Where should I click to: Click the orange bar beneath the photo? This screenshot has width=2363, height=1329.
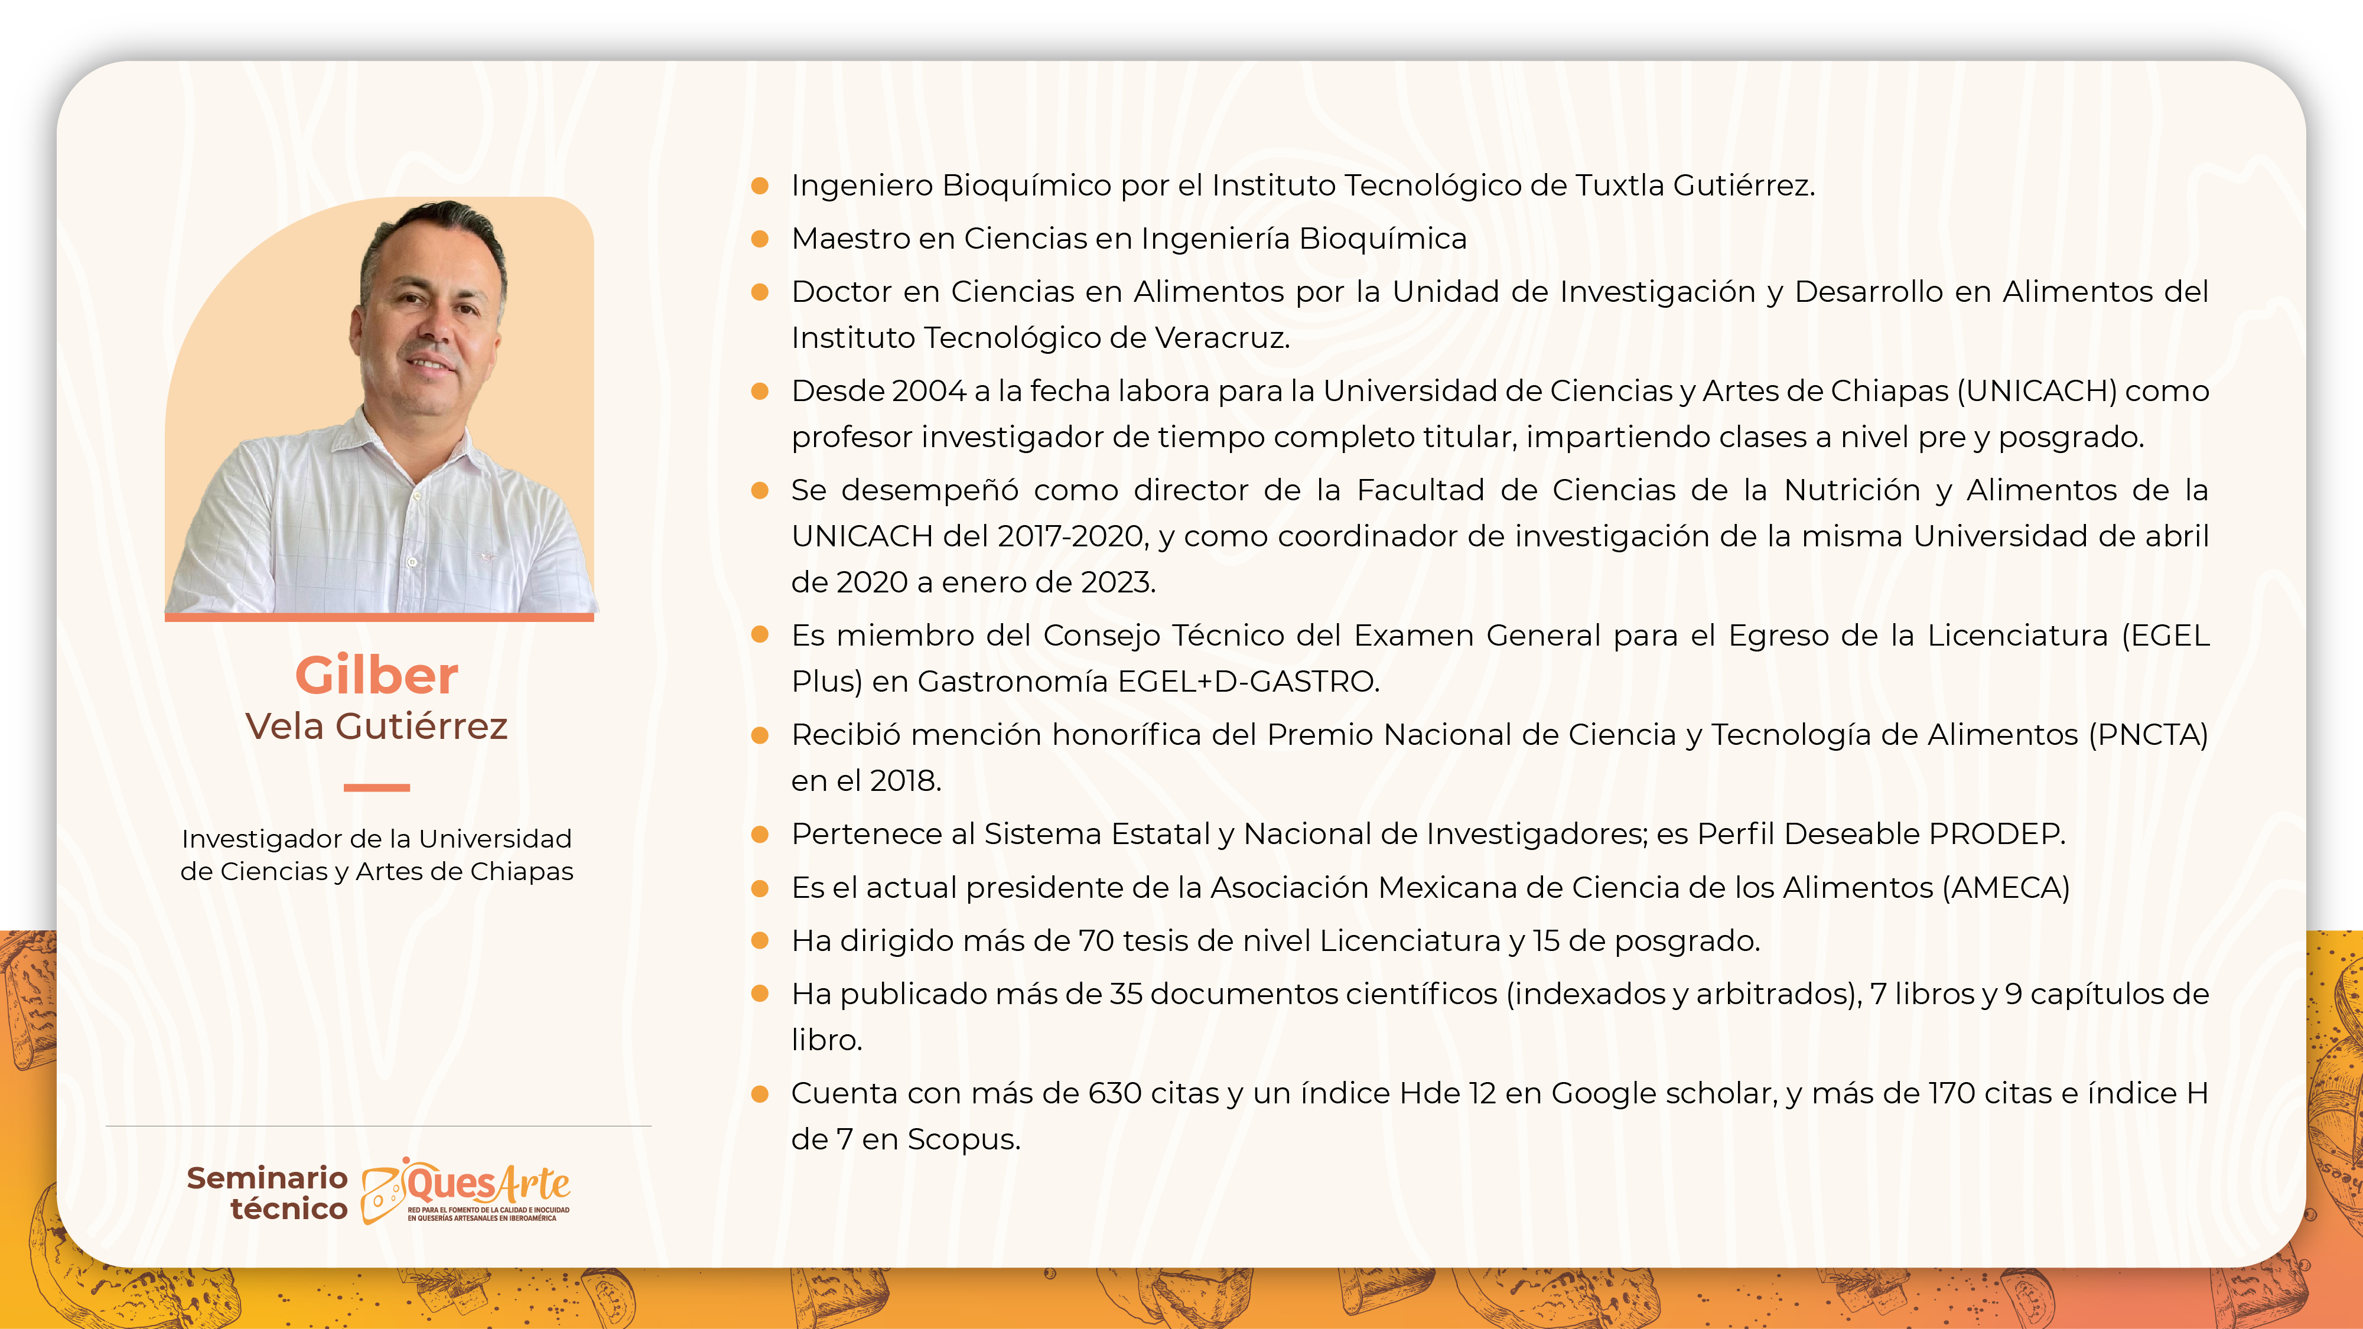(x=379, y=617)
